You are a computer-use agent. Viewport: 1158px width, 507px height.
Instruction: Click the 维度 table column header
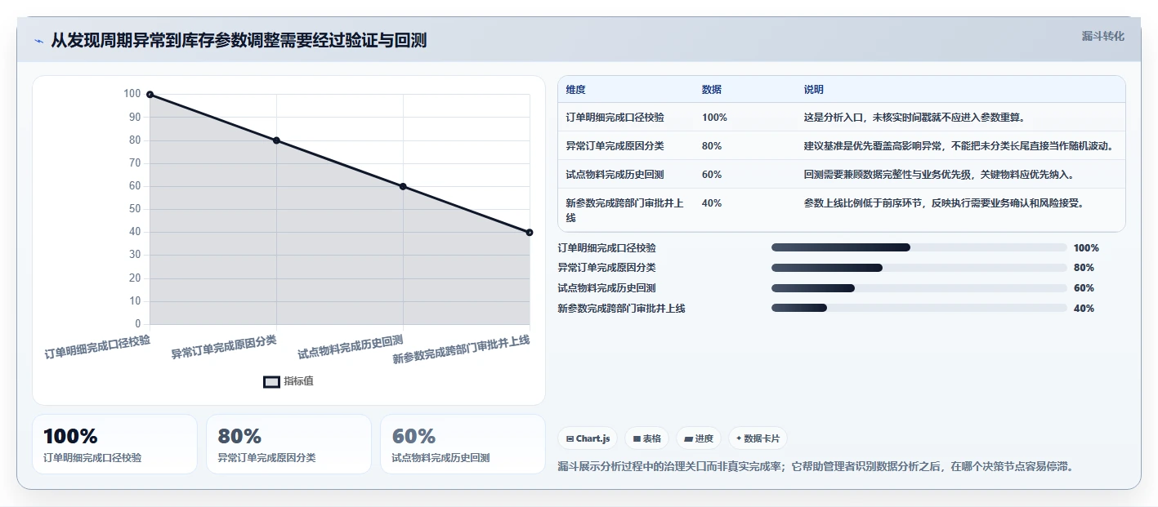click(x=575, y=90)
